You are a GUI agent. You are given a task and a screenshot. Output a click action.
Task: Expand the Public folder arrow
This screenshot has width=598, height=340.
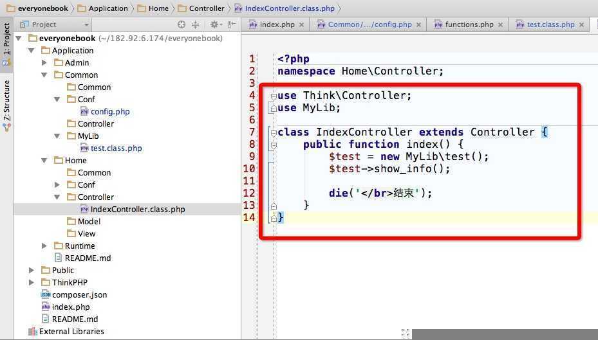pos(32,271)
